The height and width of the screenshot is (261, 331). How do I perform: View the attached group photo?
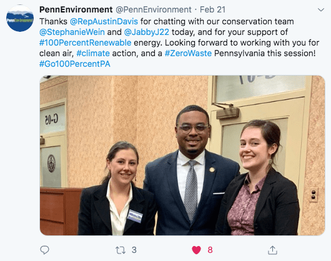coord(182,155)
